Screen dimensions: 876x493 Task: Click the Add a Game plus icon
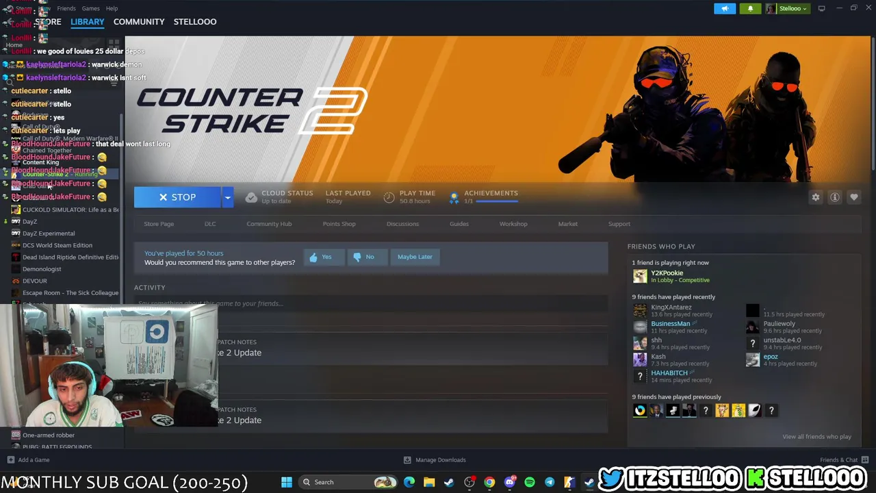click(x=10, y=460)
